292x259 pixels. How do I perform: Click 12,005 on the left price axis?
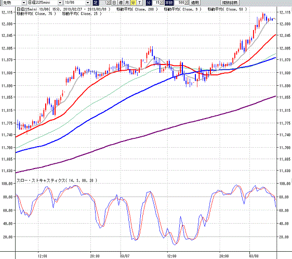7,48
